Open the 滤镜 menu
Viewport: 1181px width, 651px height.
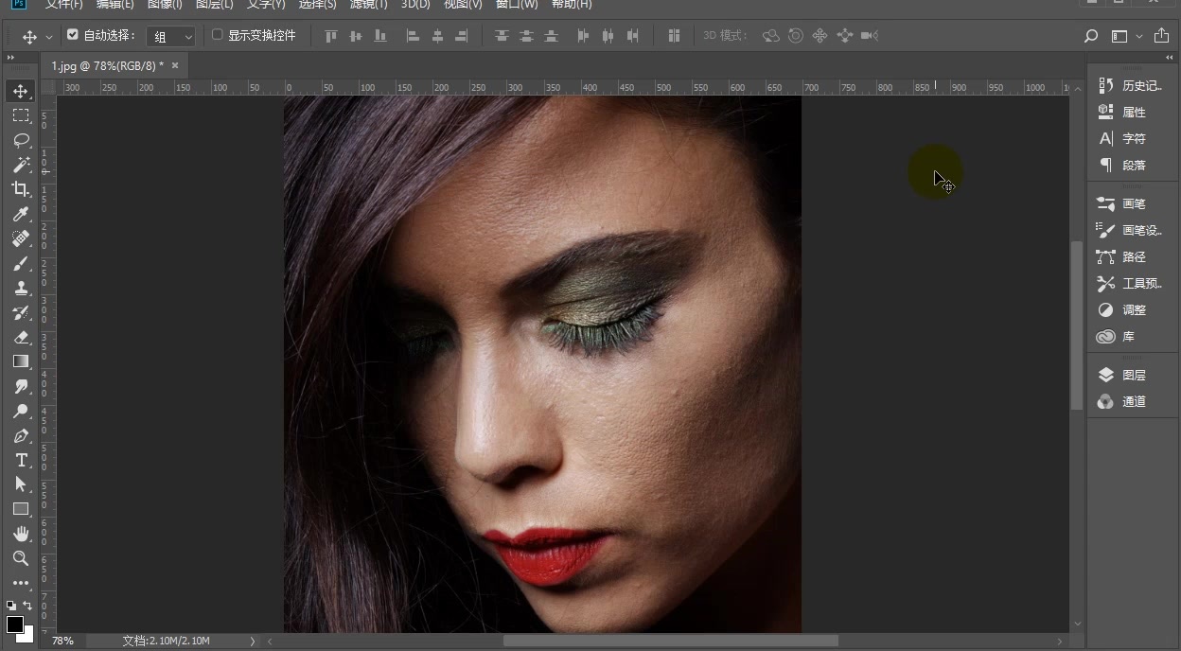[369, 4]
